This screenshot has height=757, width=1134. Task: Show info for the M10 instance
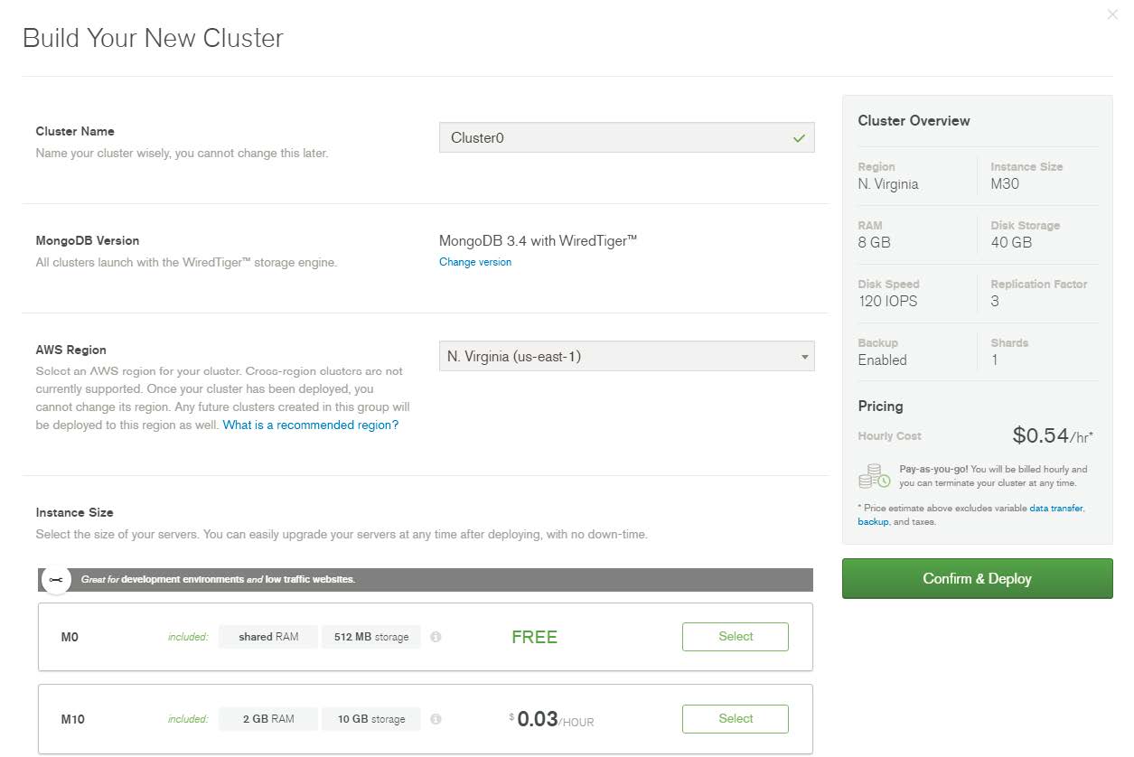(436, 719)
